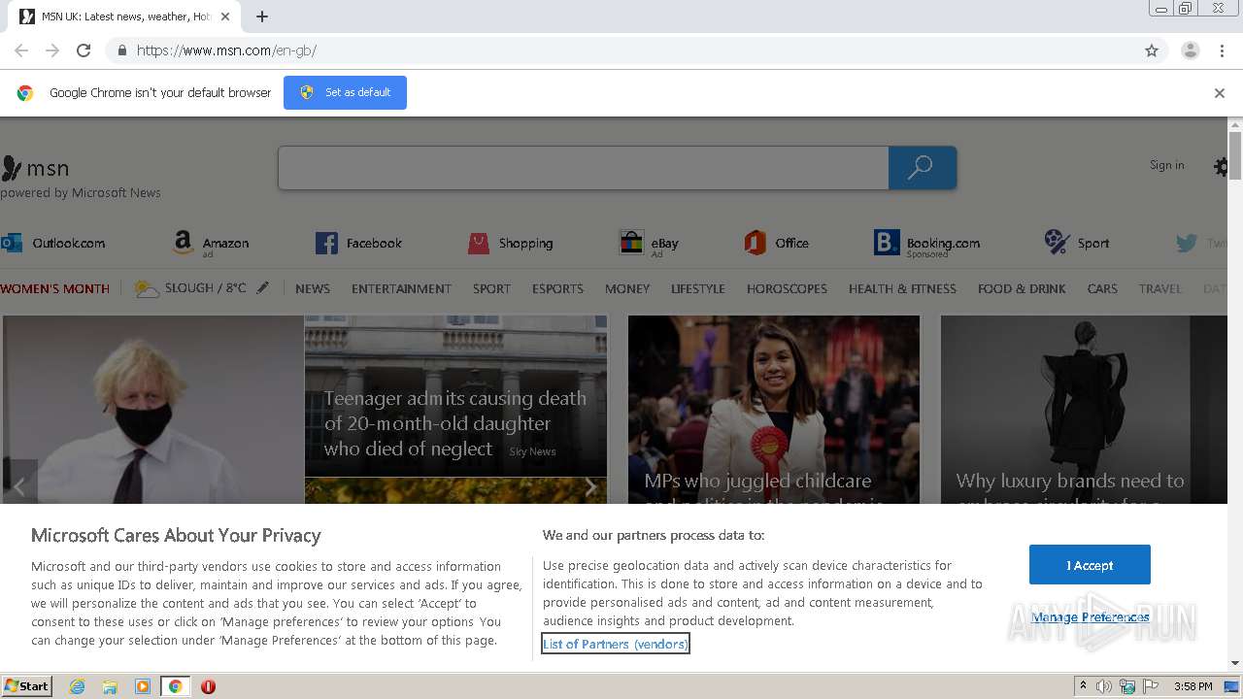The height and width of the screenshot is (699, 1243).
Task: Open Manage Preferences link
Action: click(x=1091, y=617)
